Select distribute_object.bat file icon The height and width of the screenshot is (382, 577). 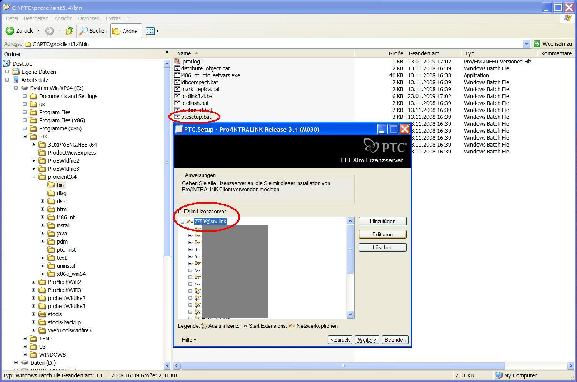[177, 68]
